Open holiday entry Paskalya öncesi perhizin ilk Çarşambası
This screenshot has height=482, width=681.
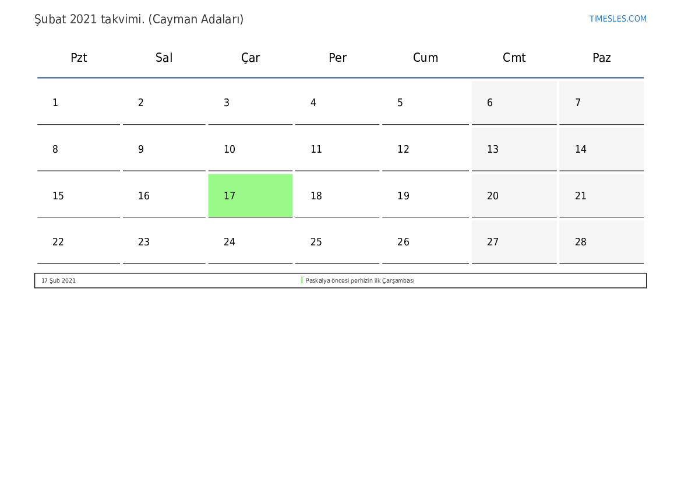359,281
